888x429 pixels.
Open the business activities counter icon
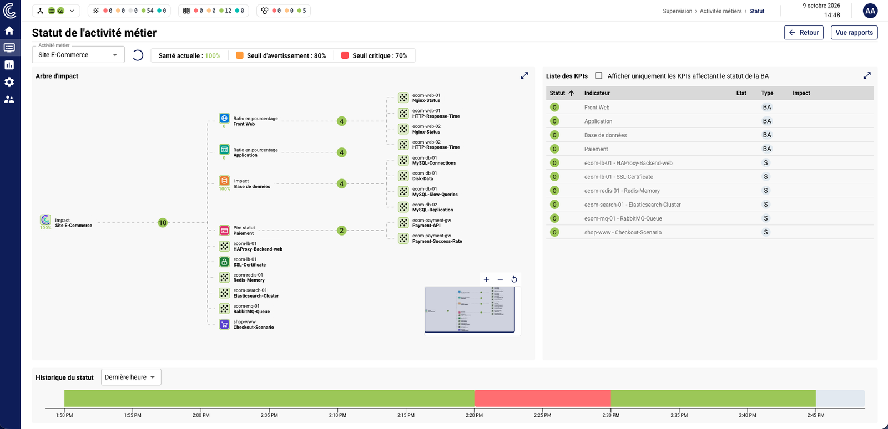(x=265, y=11)
